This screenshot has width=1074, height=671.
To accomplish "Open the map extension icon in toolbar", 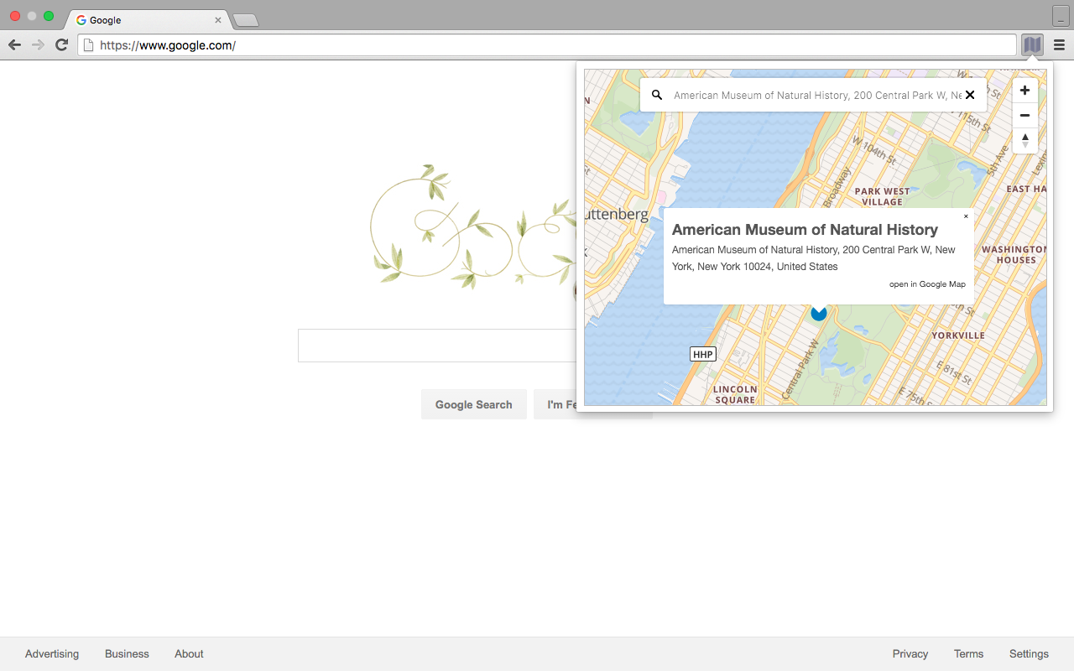I will [1031, 44].
